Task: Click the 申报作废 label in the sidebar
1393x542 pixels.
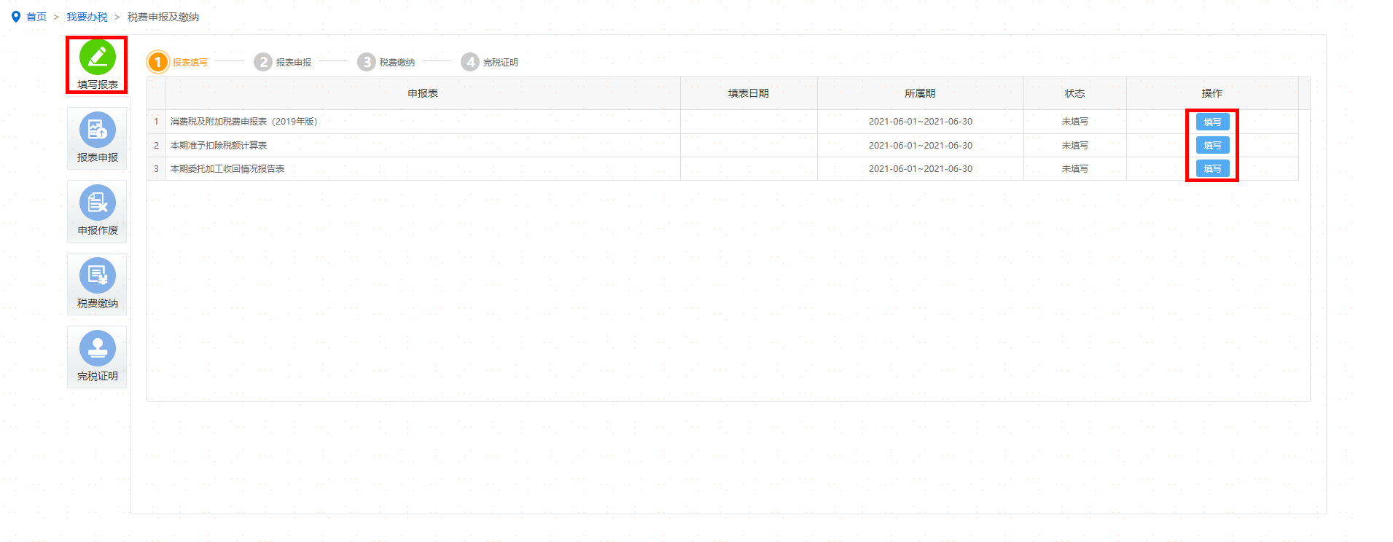Action: click(x=98, y=230)
